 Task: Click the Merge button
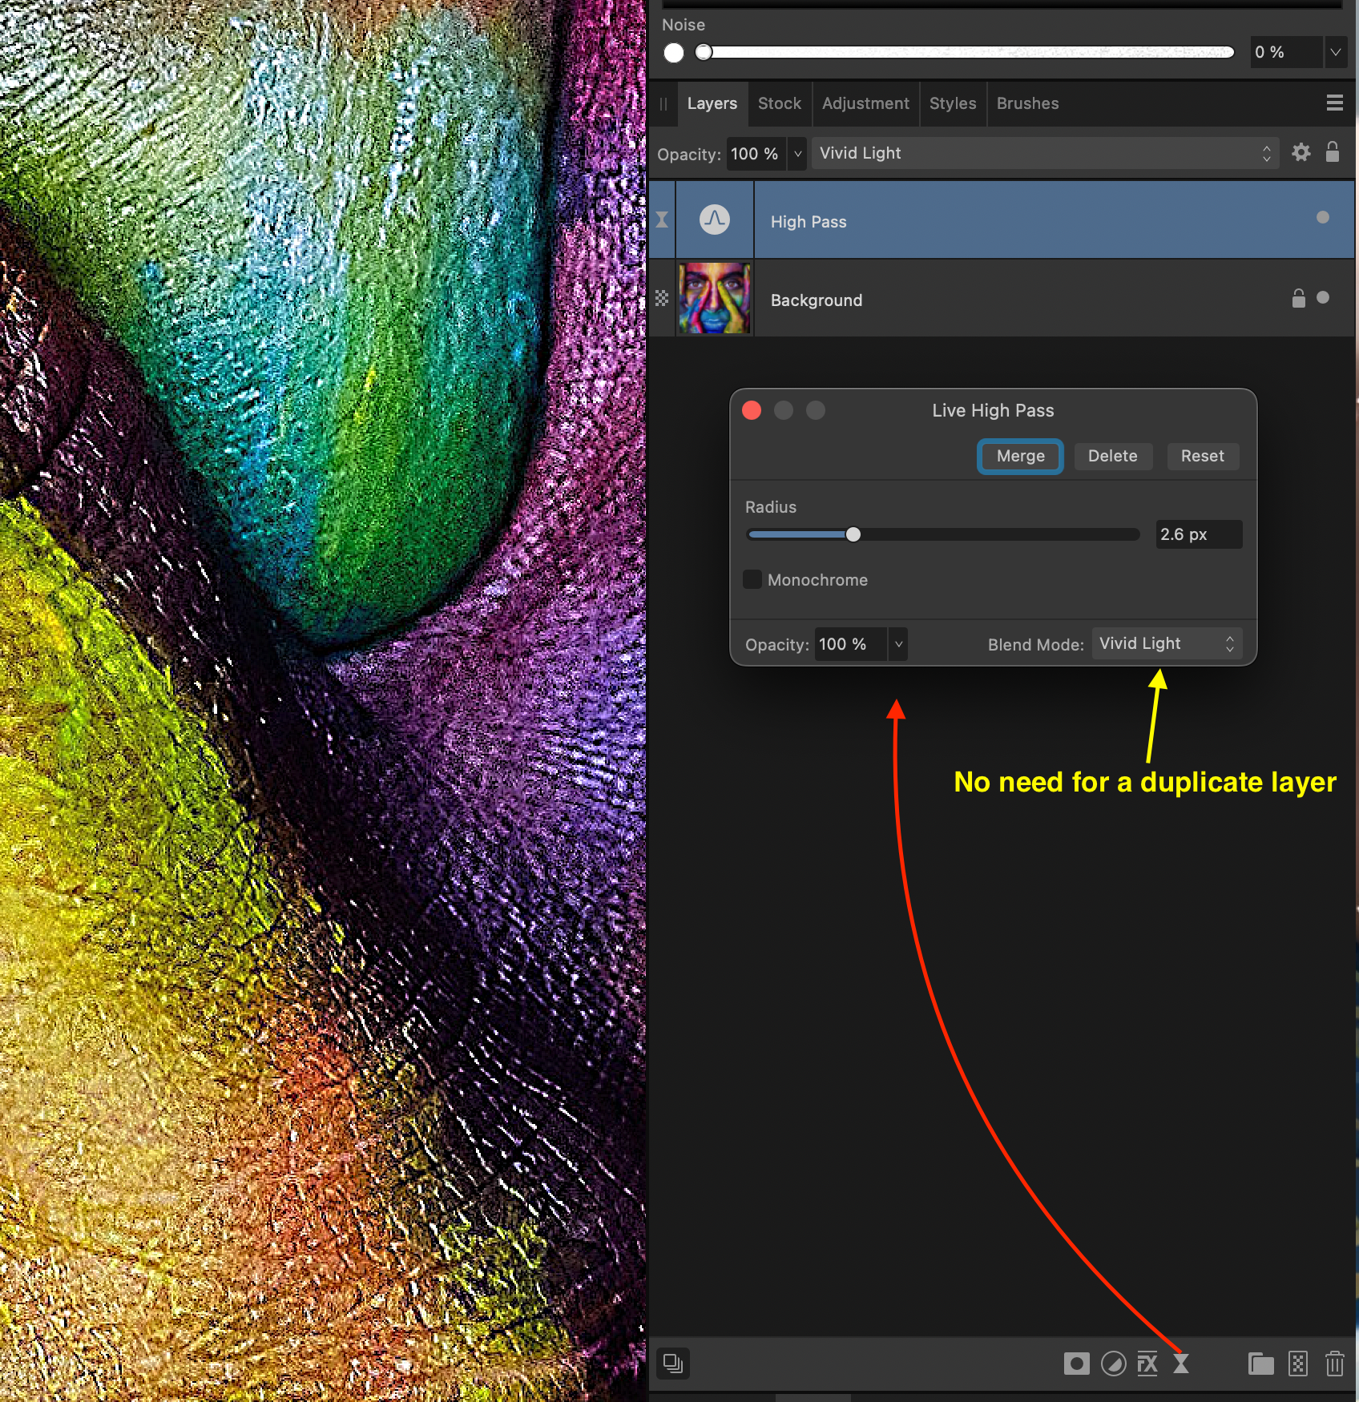(x=1020, y=456)
